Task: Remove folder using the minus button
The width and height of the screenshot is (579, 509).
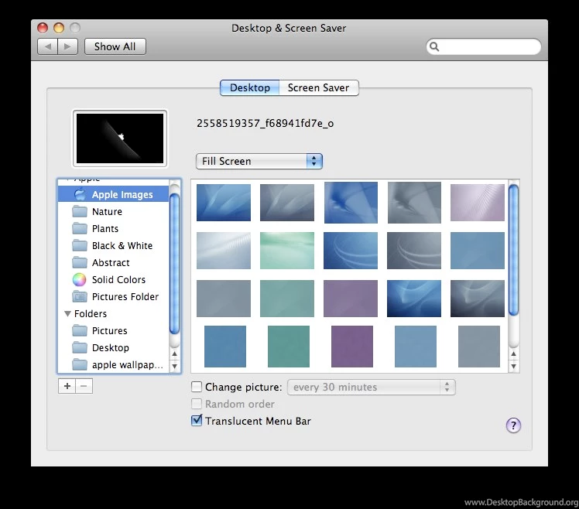Action: coord(84,386)
